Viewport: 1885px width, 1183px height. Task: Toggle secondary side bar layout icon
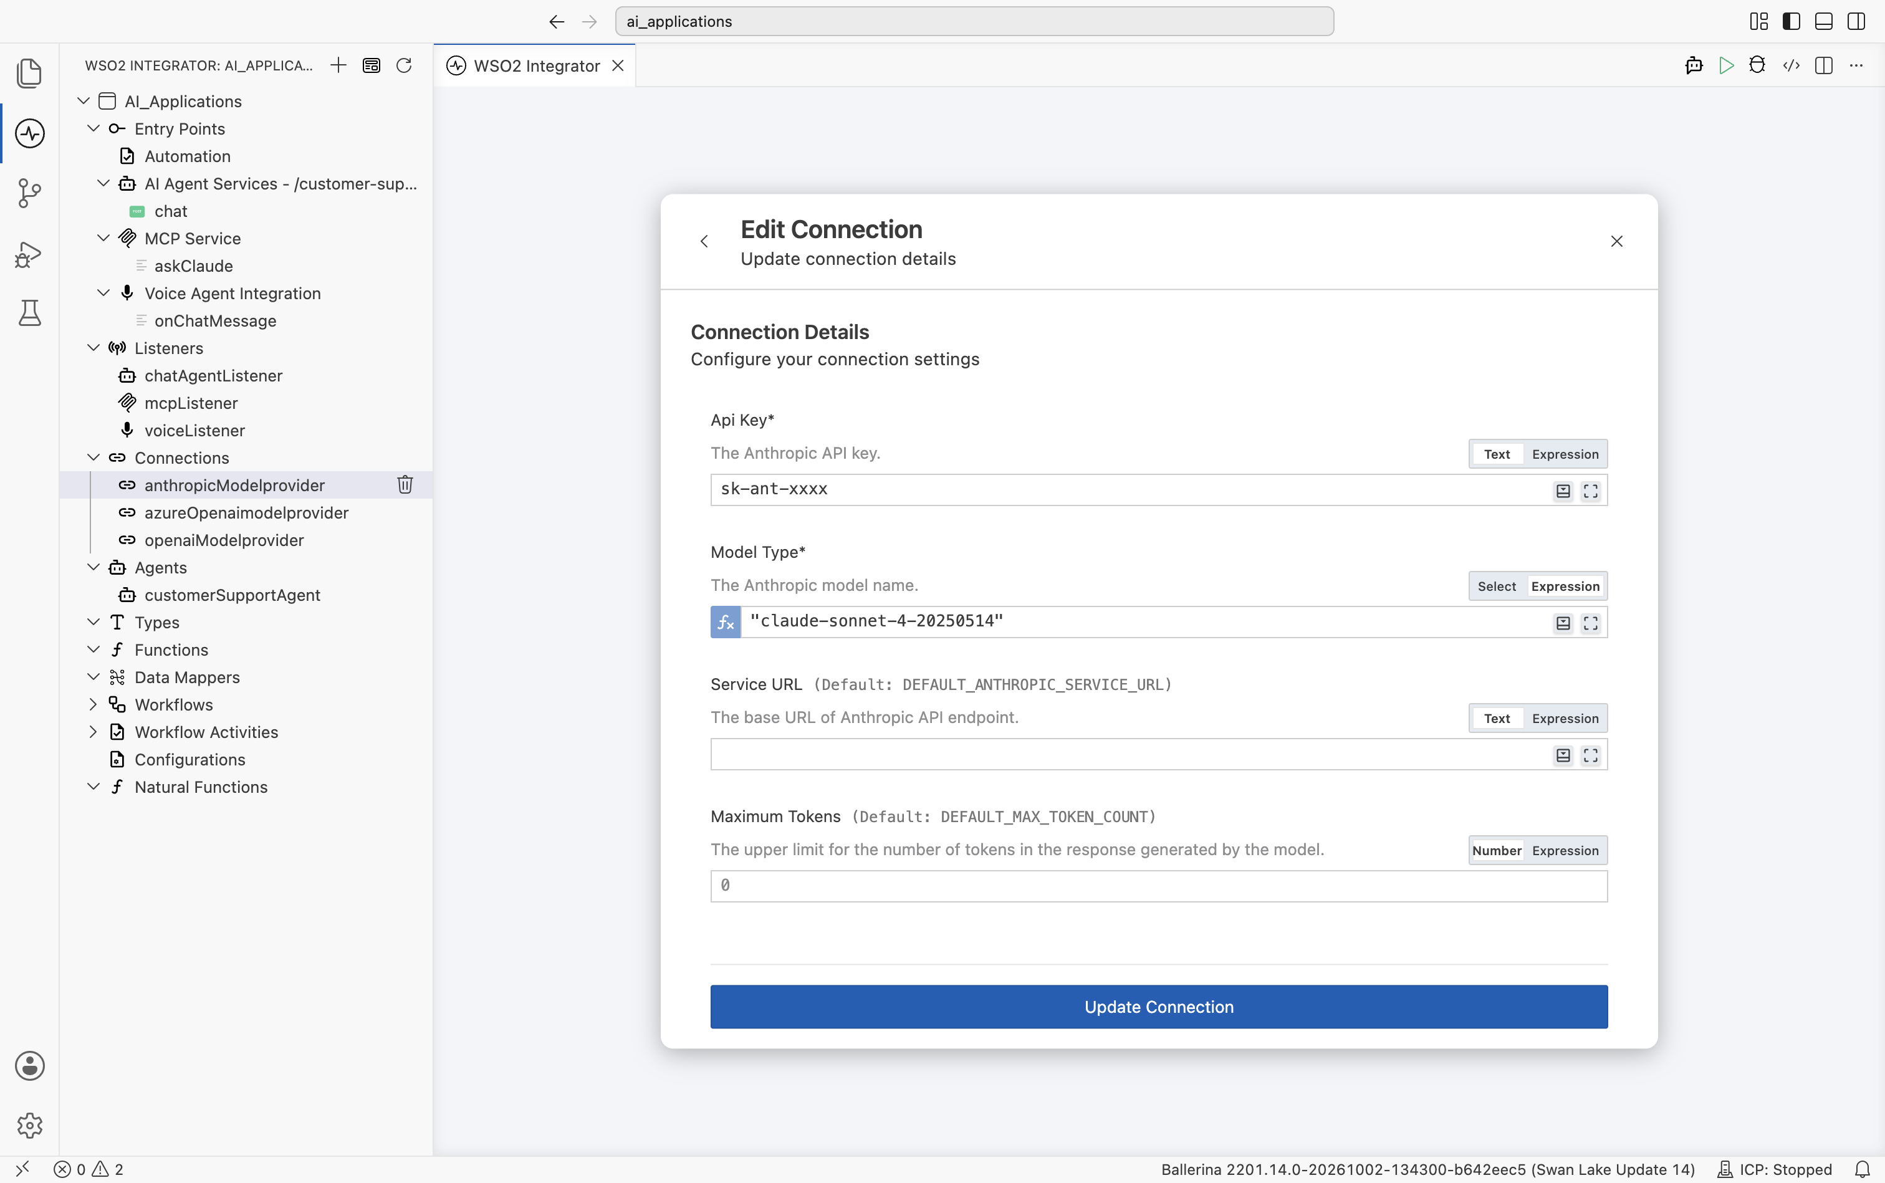click(1856, 21)
